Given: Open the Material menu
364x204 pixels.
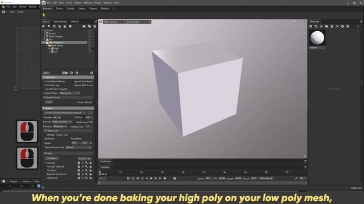Looking at the screenshot, I should click(88, 3).
